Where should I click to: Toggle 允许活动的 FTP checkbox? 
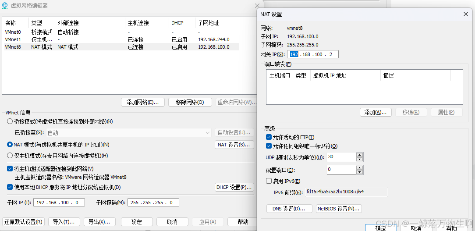point(269,137)
